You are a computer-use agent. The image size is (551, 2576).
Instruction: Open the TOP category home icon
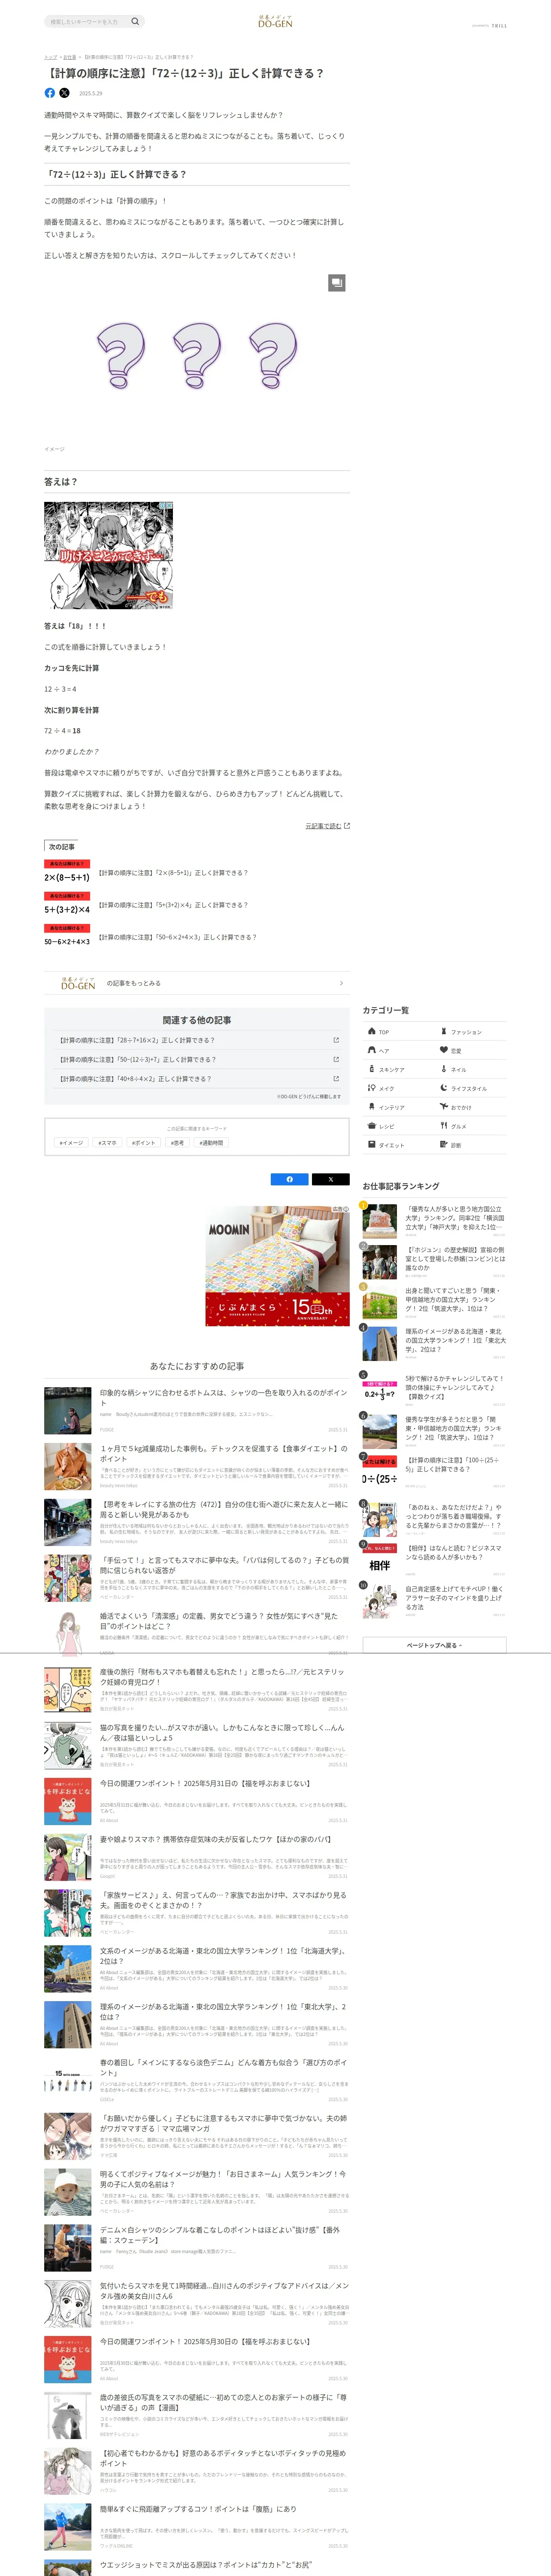click(x=372, y=1031)
